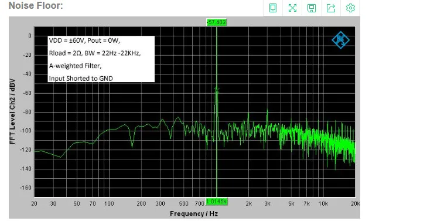This screenshot has height=221, width=427.
Task: Click the Noise Floor heading
Action: point(36,5)
